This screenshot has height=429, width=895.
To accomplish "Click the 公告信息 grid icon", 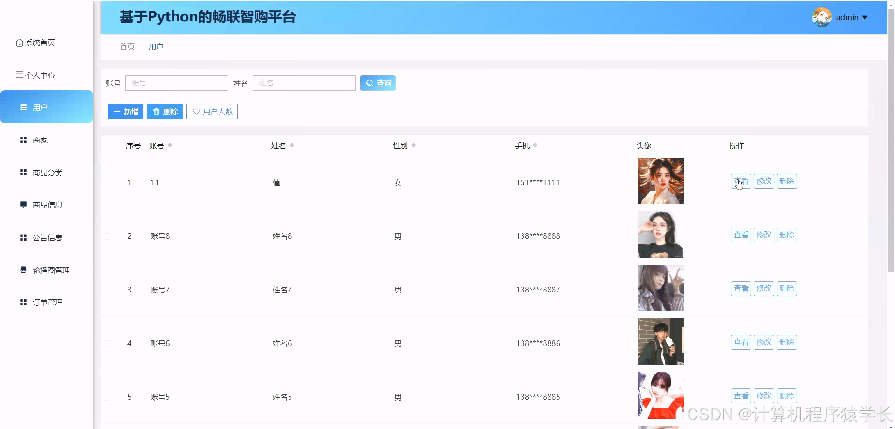I will 23,237.
